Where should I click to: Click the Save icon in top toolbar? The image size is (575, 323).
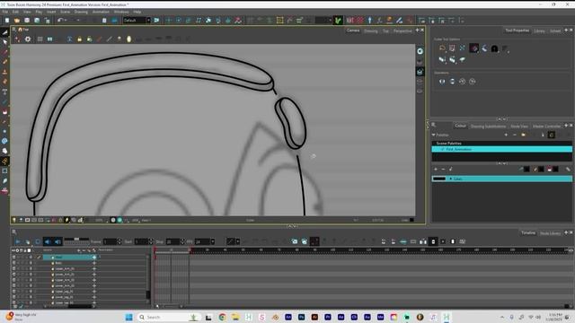coord(27,20)
